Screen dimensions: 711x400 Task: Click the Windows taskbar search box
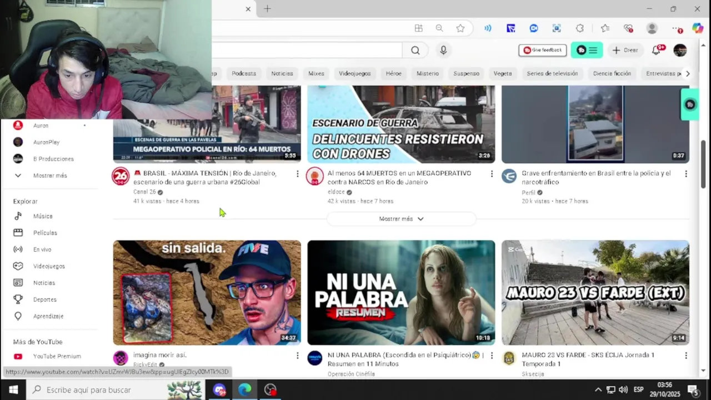[x=116, y=390]
